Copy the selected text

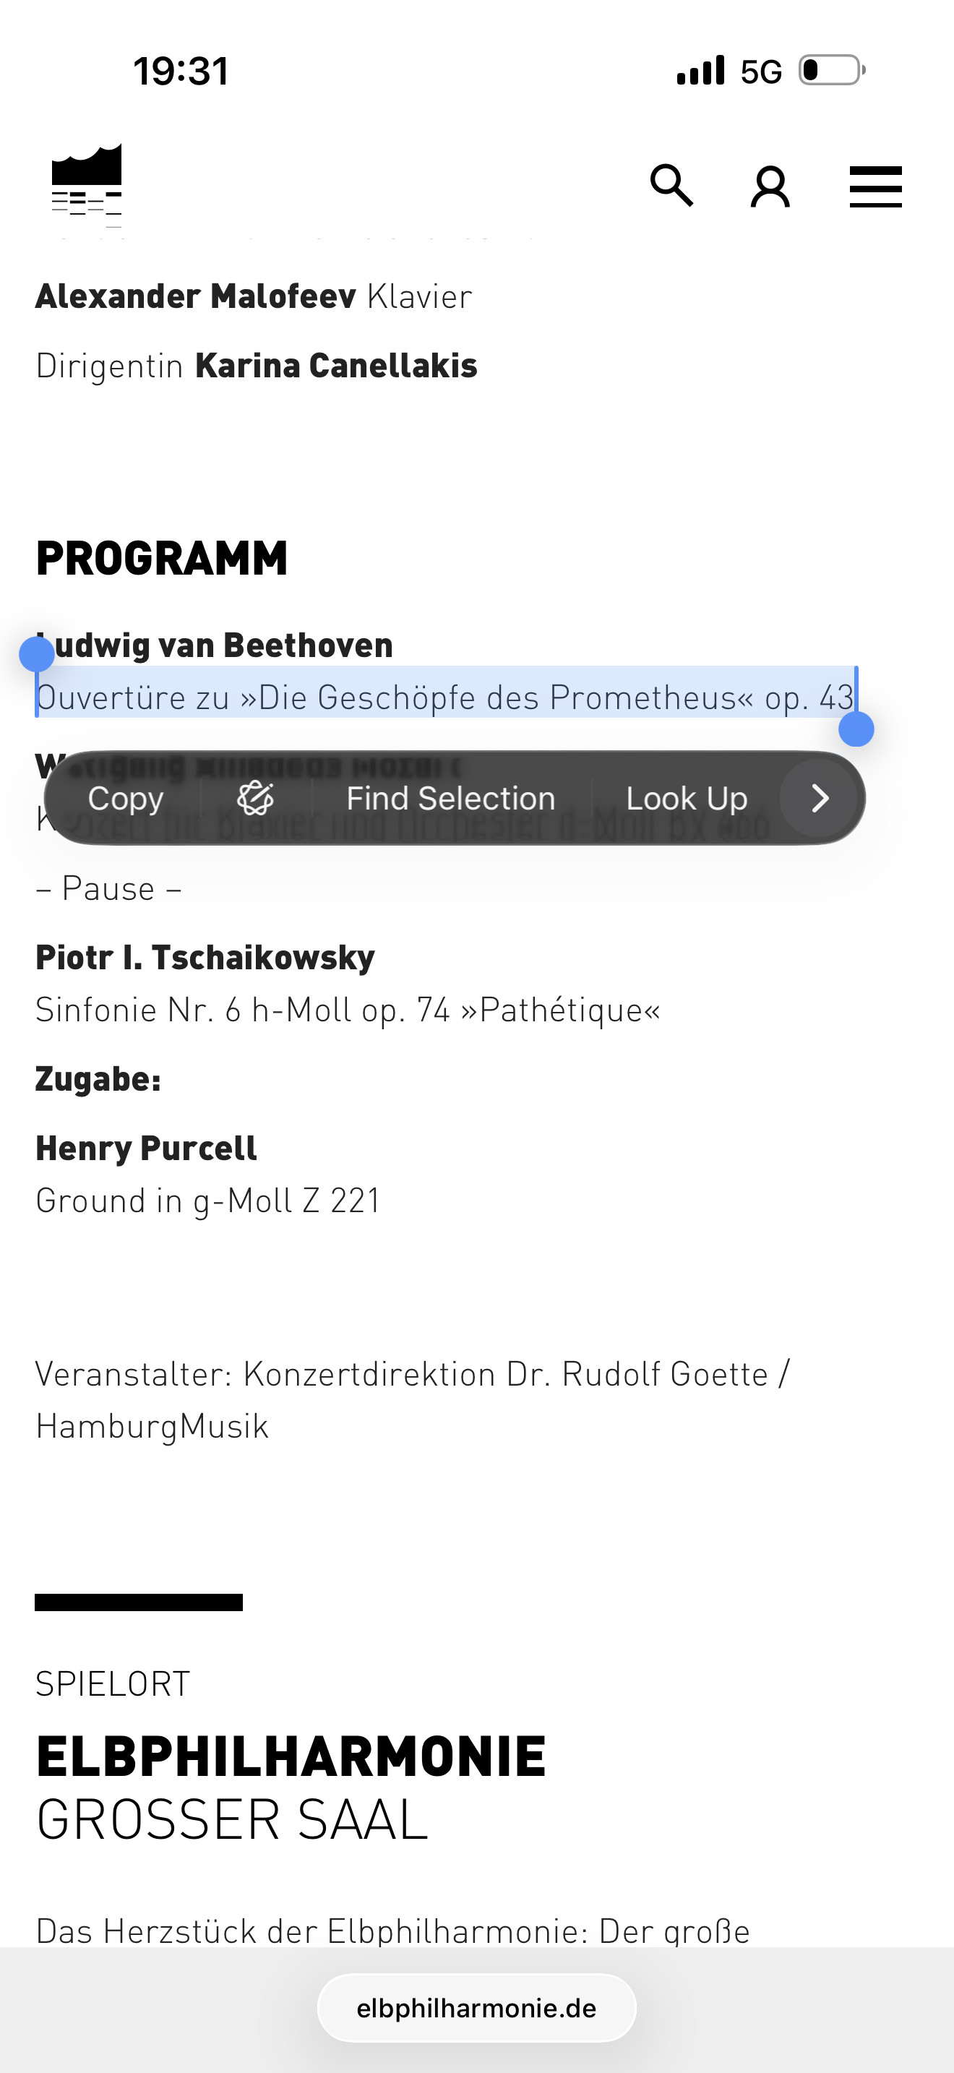click(x=126, y=798)
